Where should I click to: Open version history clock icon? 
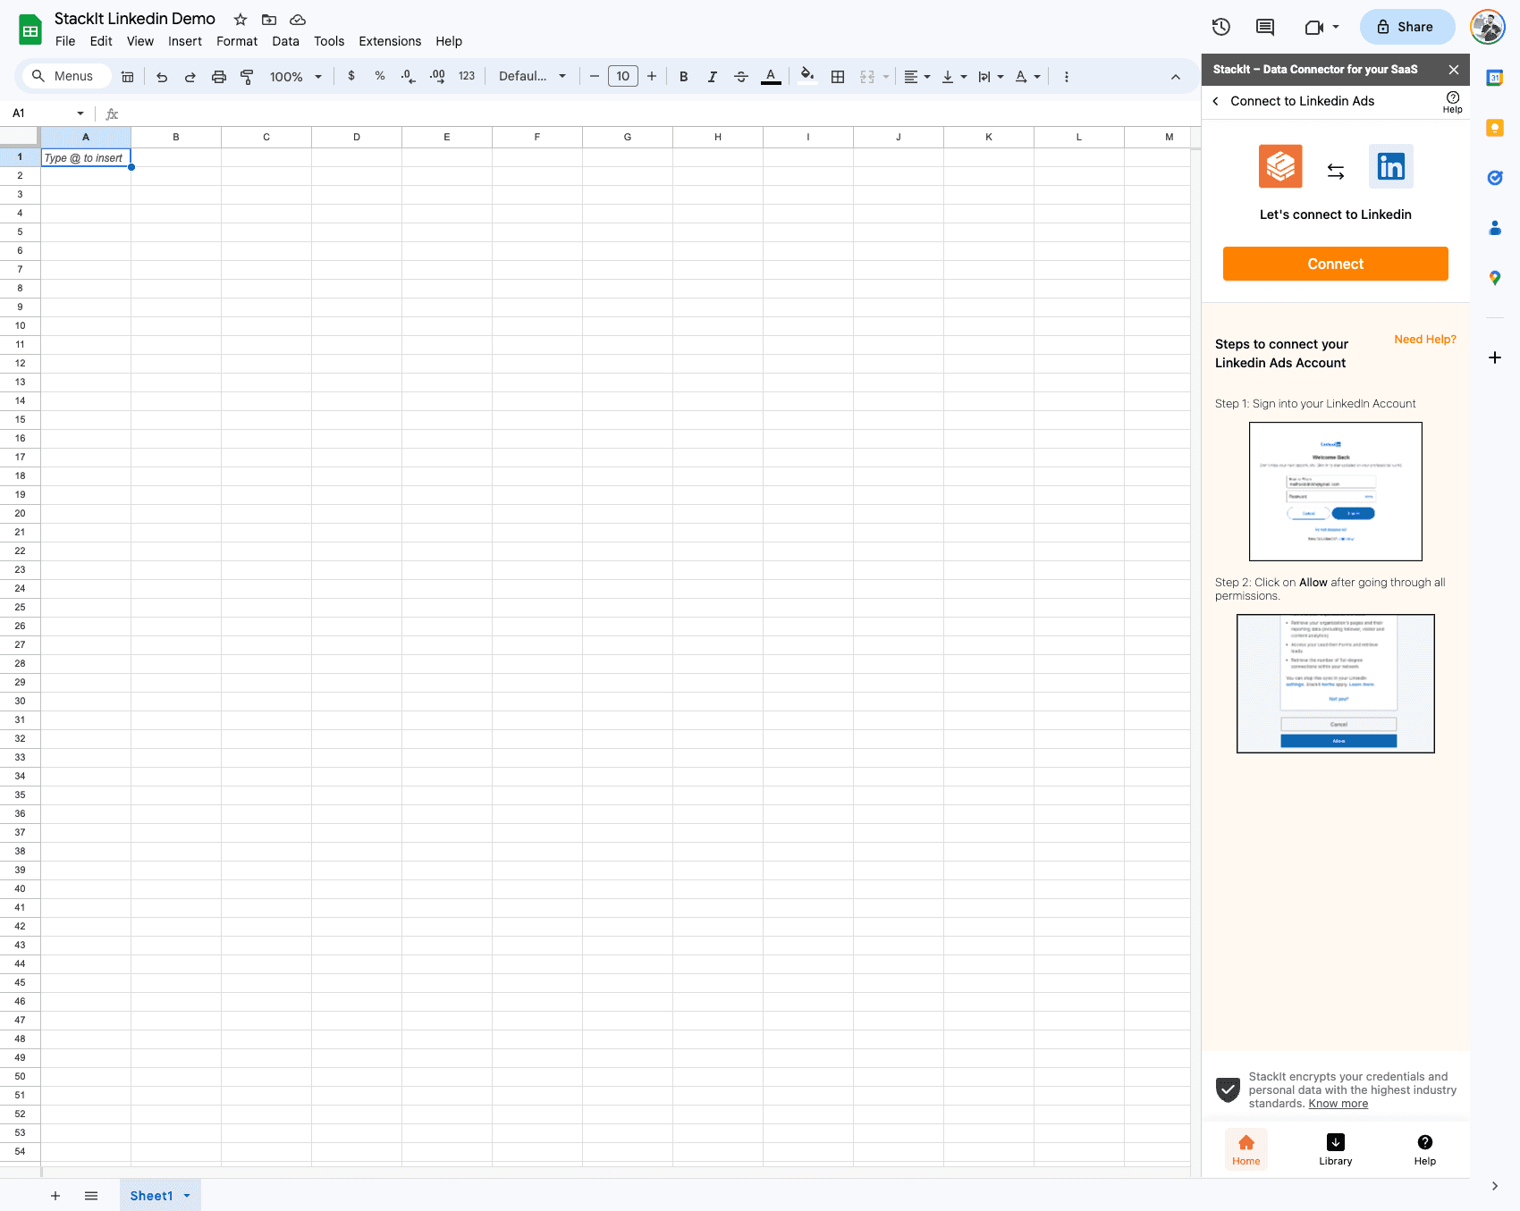coord(1221,27)
